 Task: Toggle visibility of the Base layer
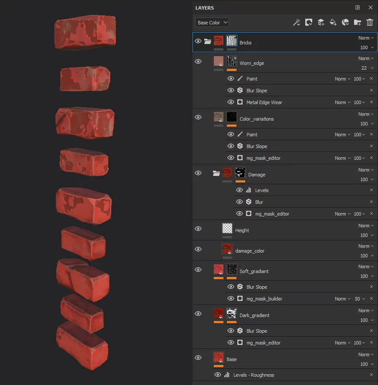pos(198,358)
